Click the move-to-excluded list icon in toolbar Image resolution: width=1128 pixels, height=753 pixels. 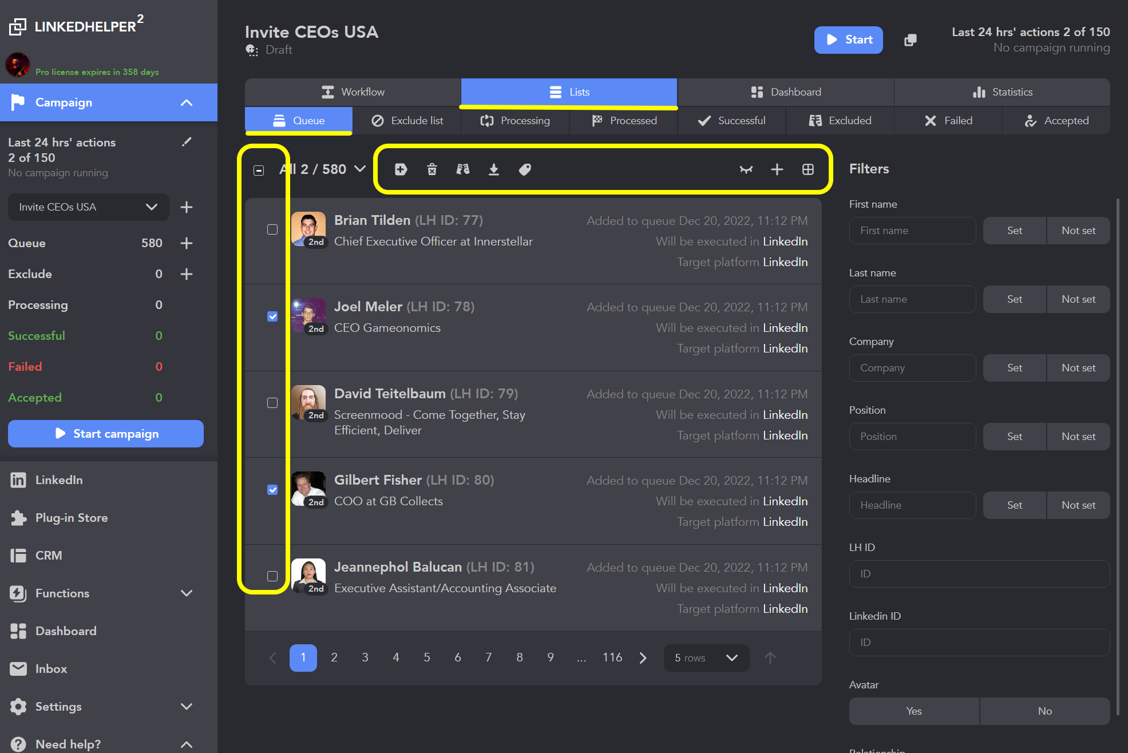463,169
